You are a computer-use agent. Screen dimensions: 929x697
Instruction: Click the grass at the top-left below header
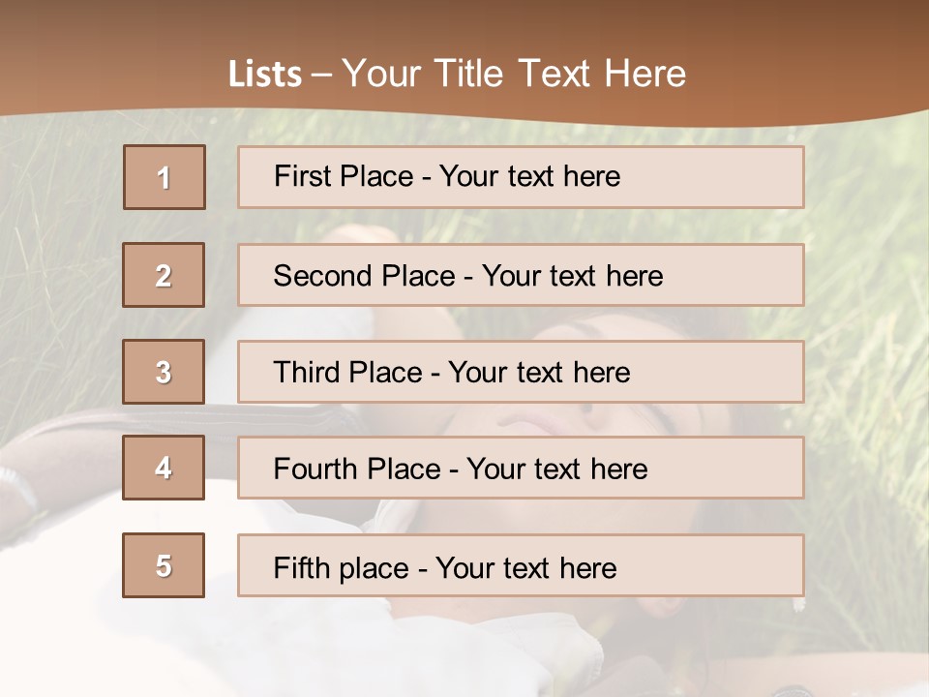tap(58, 165)
